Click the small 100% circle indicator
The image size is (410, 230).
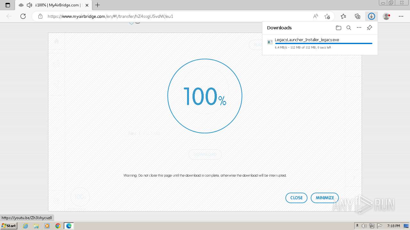(x=80, y=197)
